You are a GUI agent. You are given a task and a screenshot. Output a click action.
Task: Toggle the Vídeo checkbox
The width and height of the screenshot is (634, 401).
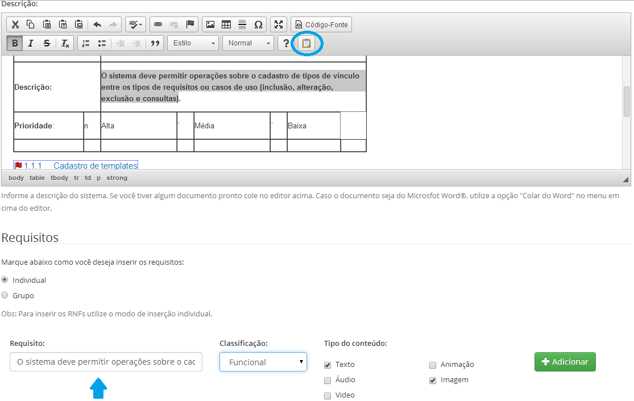pos(328,395)
